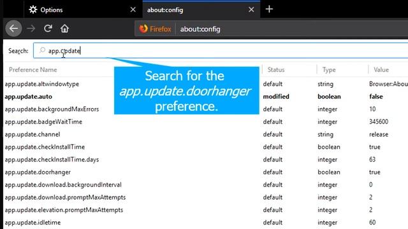The height and width of the screenshot is (229, 408).
Task: Select the about:config tab
Action: coord(201,10)
